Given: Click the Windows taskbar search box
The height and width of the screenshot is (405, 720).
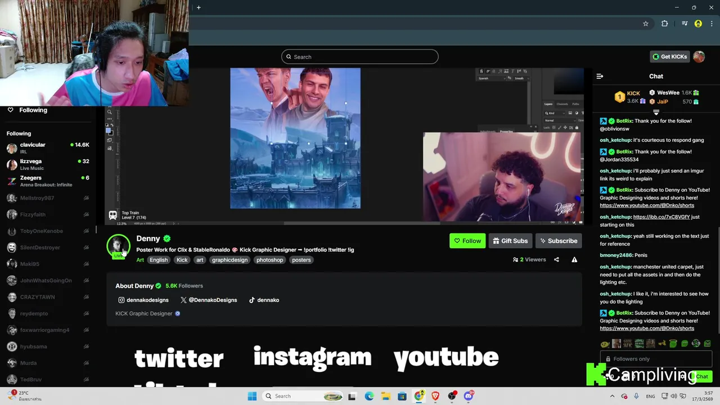Looking at the screenshot, I should click(303, 396).
